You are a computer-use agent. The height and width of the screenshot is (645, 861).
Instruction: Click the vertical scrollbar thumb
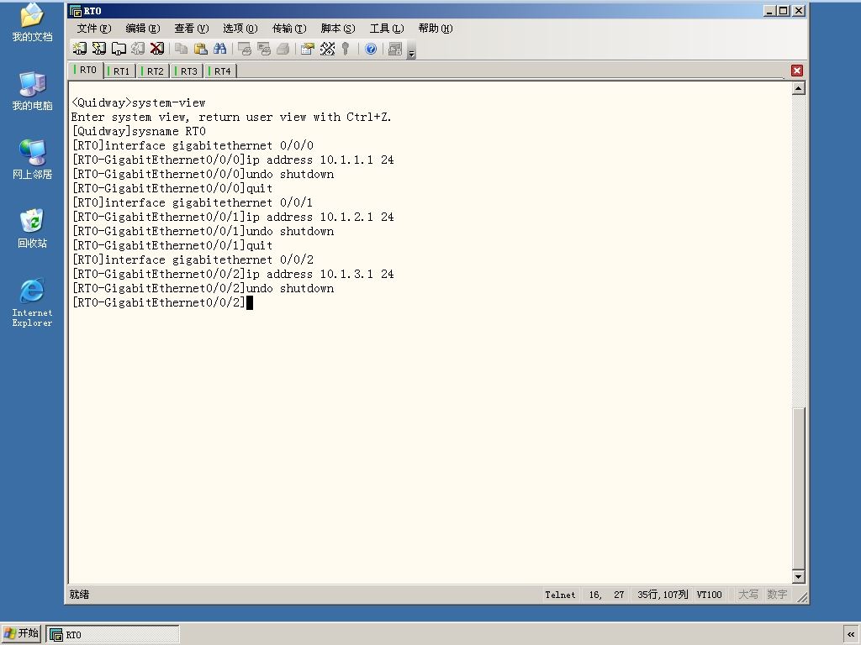pyautogui.click(x=799, y=488)
